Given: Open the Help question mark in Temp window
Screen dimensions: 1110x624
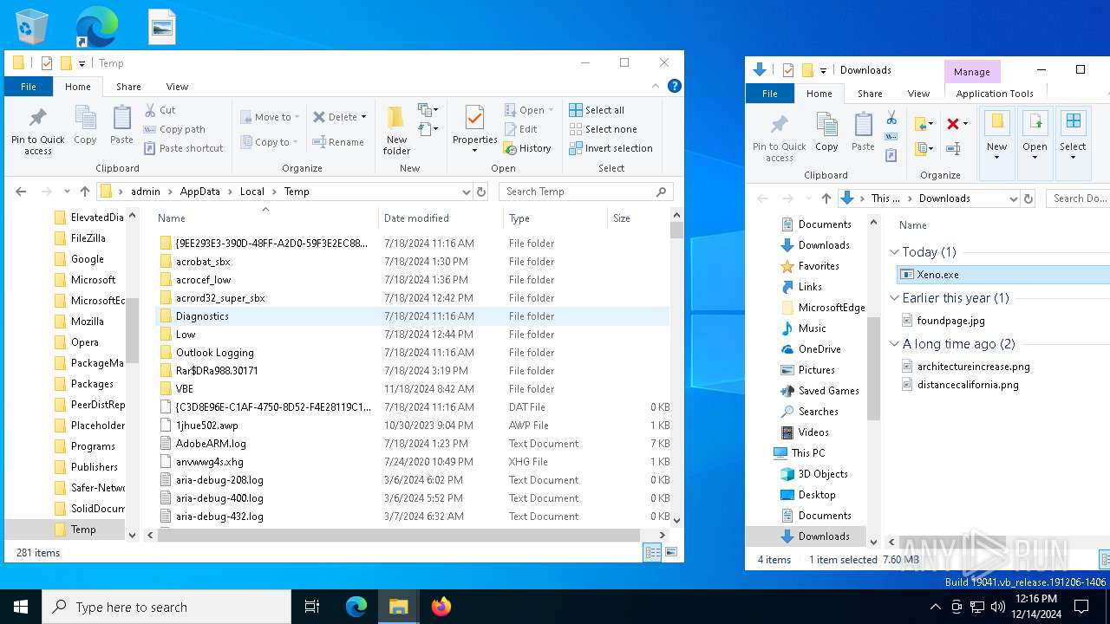Looking at the screenshot, I should [675, 86].
